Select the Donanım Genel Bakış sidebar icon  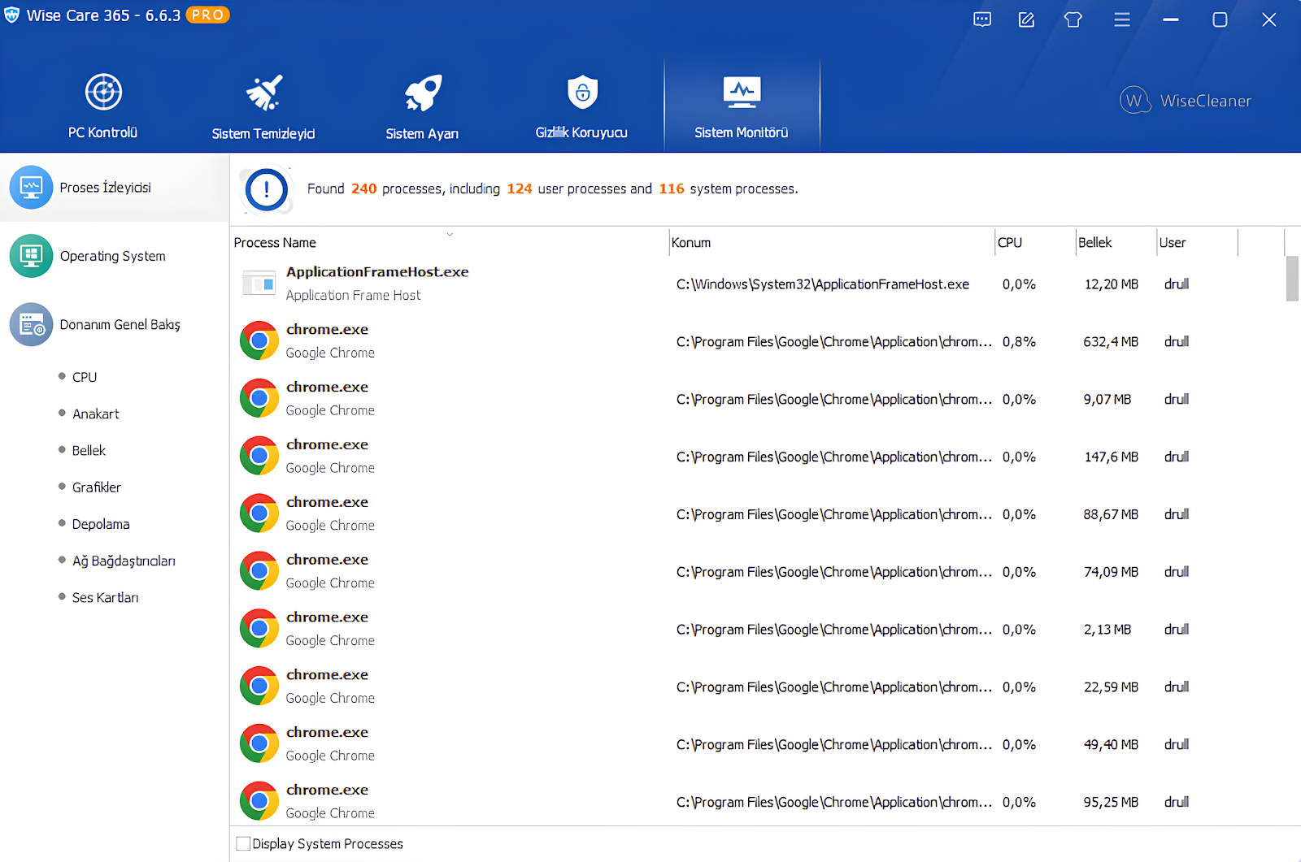point(31,324)
